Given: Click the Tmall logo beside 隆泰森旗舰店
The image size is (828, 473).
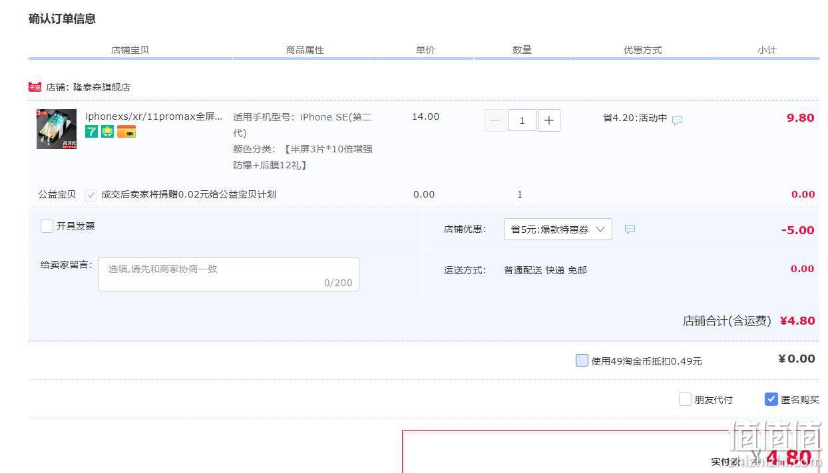Looking at the screenshot, I should click(x=35, y=87).
